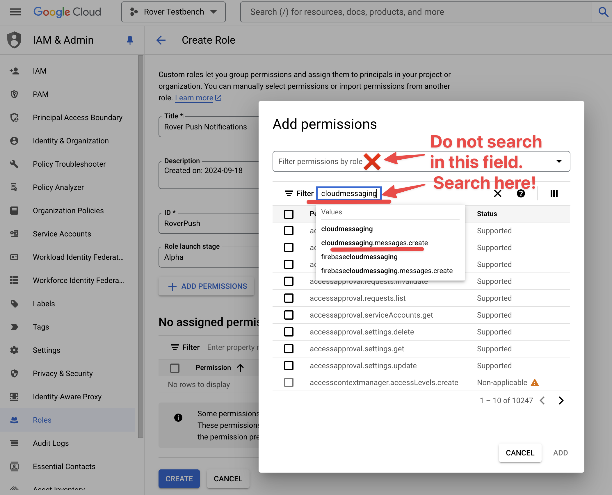
Task: Click CANCEL next to CREATE
Action: [x=228, y=479]
